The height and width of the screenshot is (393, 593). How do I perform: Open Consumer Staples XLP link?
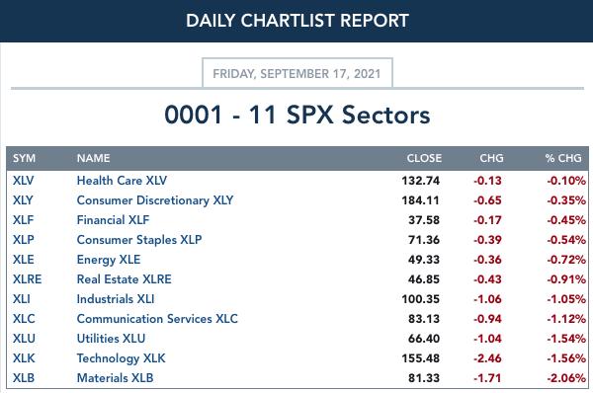139,240
